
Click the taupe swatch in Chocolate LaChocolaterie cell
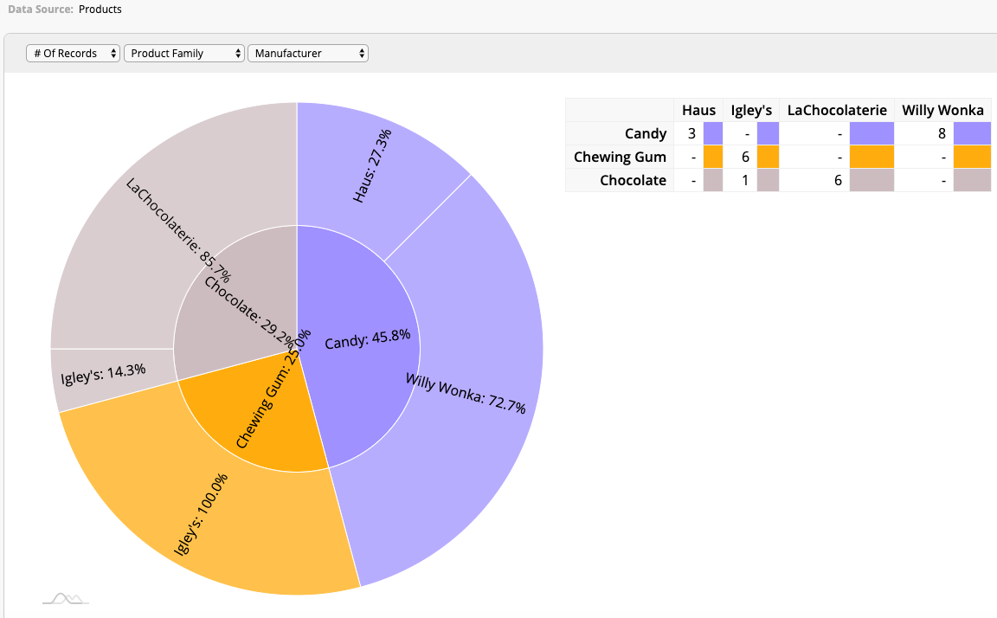[872, 180]
